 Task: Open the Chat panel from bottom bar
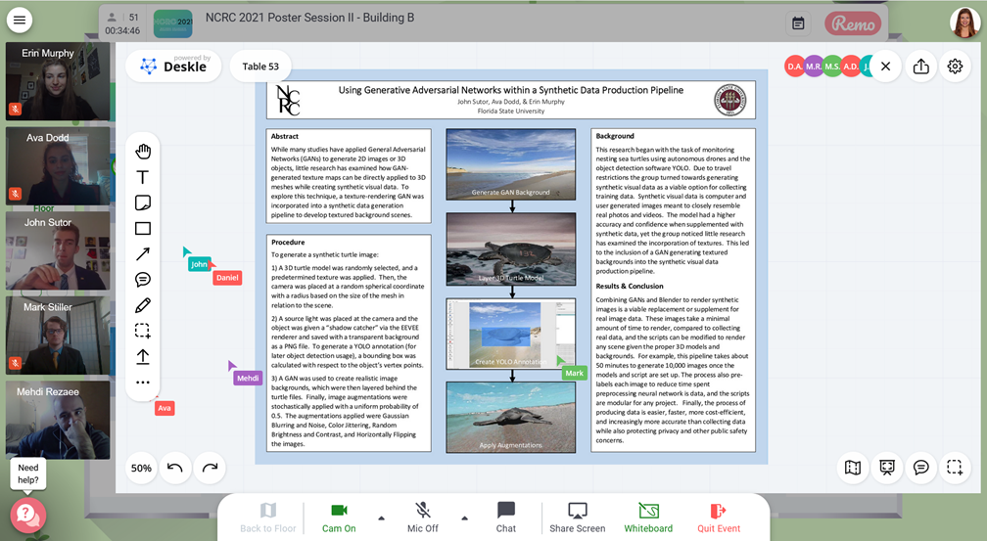[505, 517]
